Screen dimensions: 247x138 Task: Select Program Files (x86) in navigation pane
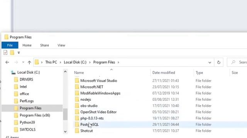click(x=35, y=115)
